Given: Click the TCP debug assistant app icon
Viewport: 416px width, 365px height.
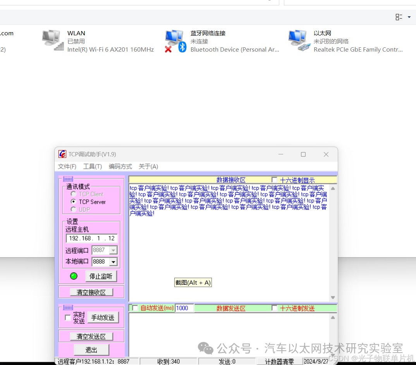Looking at the screenshot, I should coord(62,154).
